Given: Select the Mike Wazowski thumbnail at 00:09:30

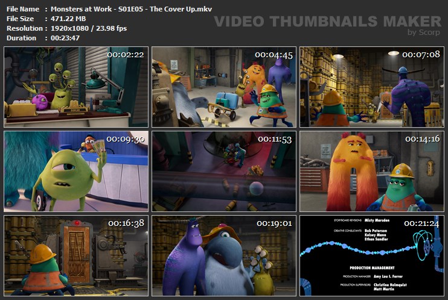Looking at the screenshot, I should [76, 172].
